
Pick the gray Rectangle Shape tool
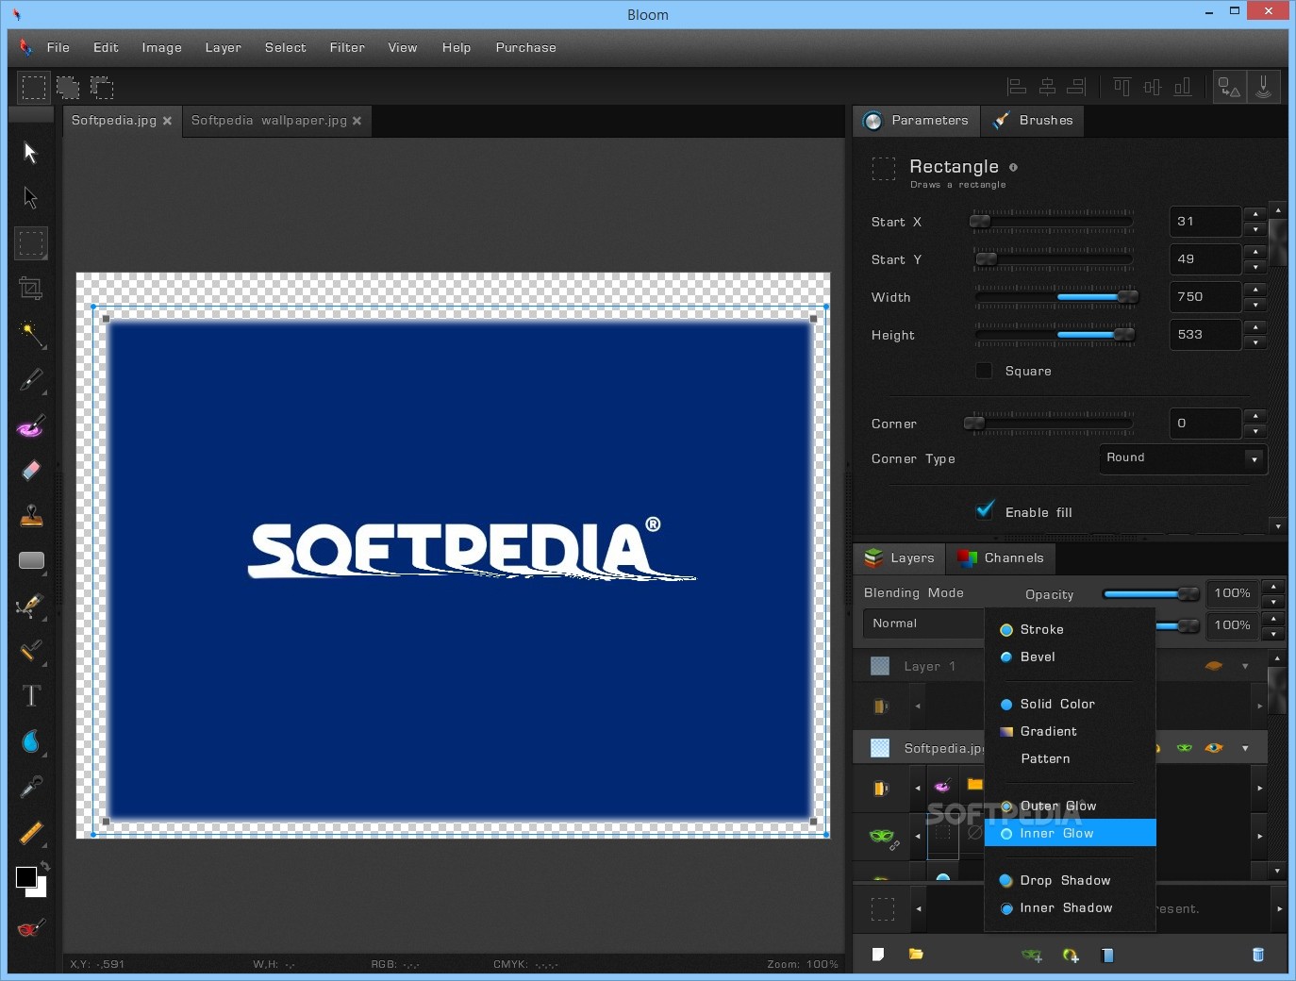(x=31, y=560)
